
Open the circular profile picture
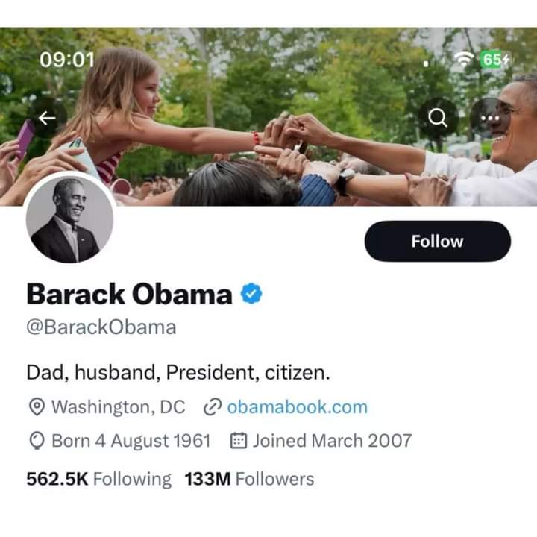(x=70, y=219)
